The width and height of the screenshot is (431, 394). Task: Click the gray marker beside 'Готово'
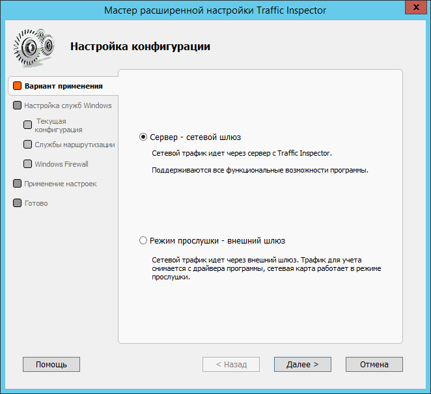(x=18, y=203)
